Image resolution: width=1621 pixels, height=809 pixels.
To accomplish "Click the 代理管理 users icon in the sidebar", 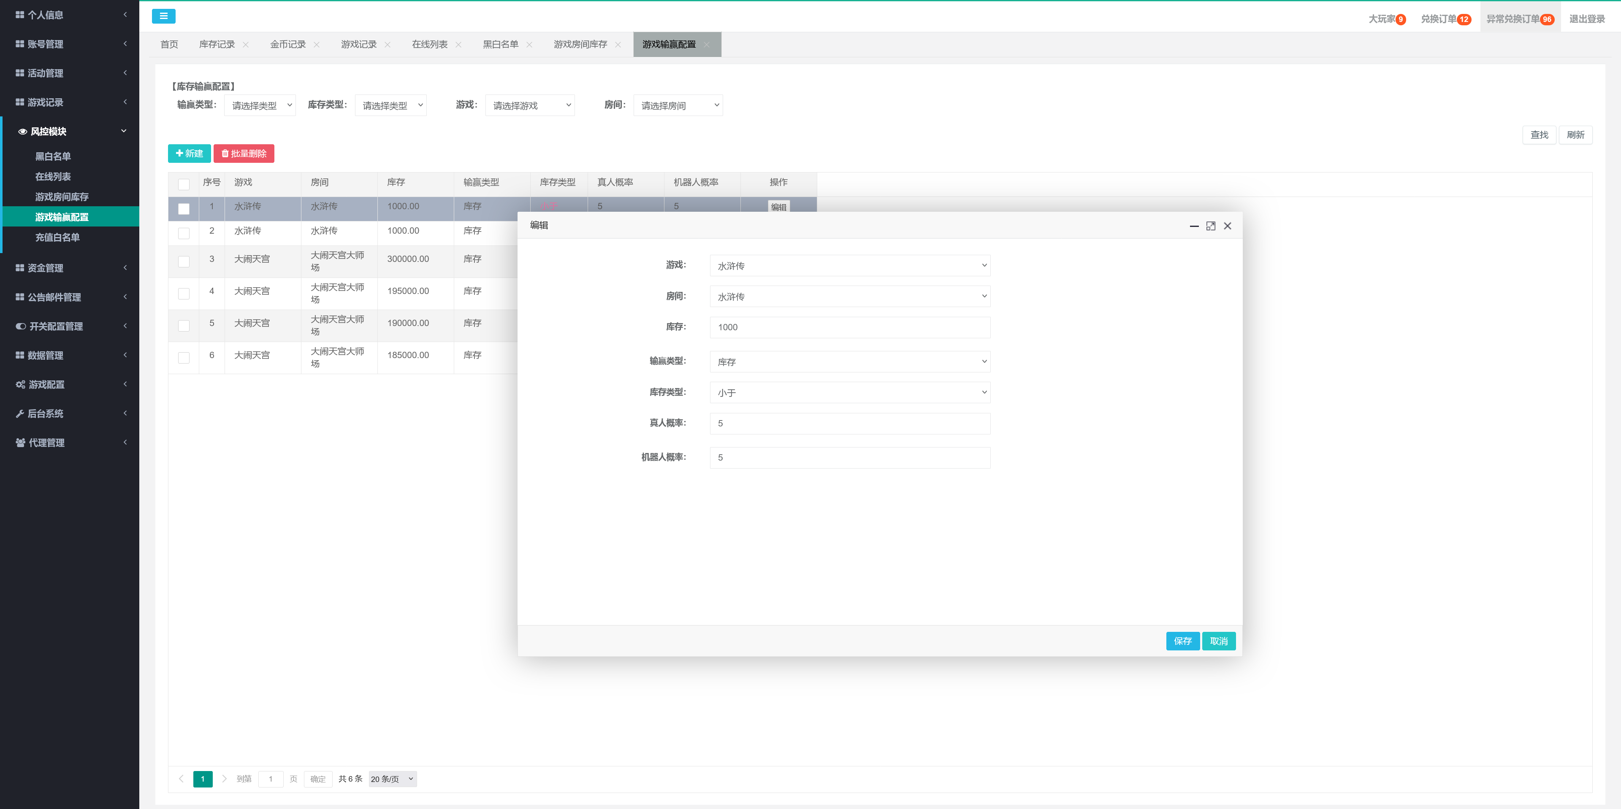I will coord(20,443).
